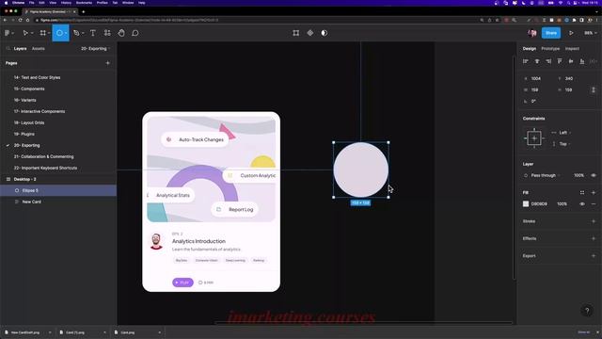The width and height of the screenshot is (602, 339).
Task: Add a fill with plus button
Action: 594,192
